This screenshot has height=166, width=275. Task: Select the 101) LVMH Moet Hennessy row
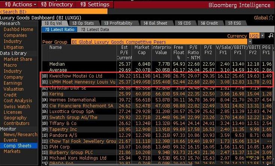(x=157, y=82)
